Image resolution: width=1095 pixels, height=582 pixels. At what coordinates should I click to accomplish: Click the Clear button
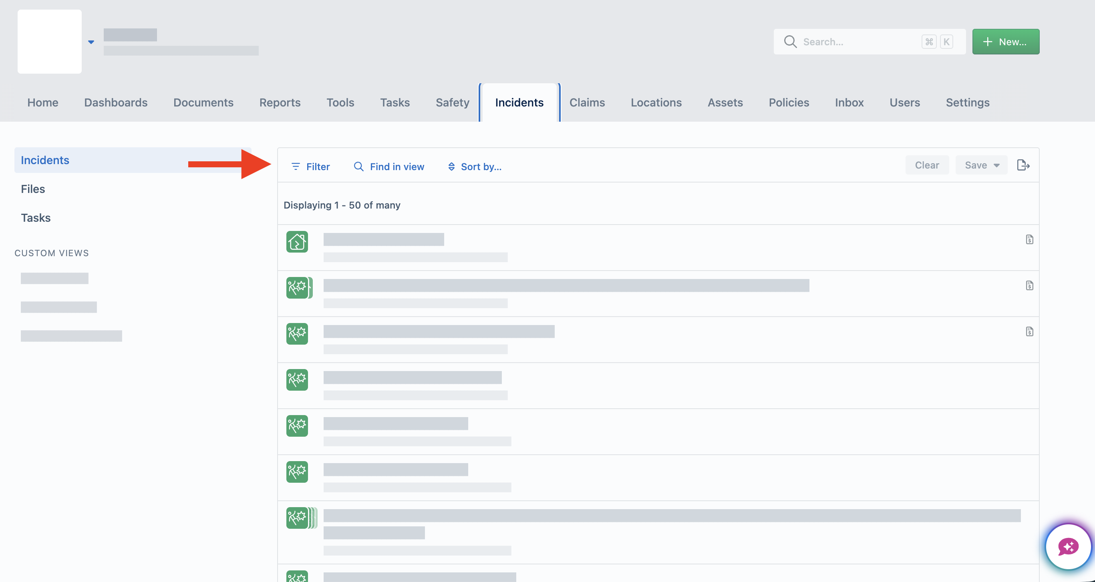[927, 165]
